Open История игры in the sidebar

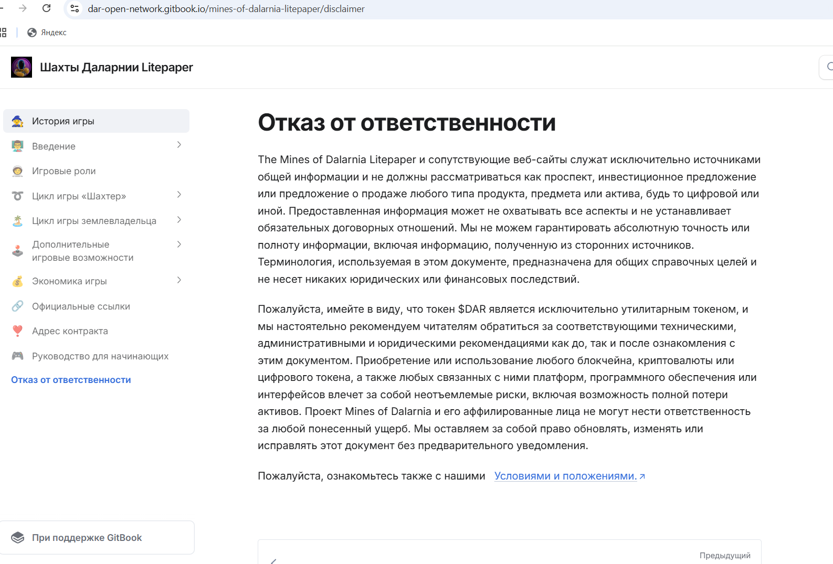pos(96,121)
